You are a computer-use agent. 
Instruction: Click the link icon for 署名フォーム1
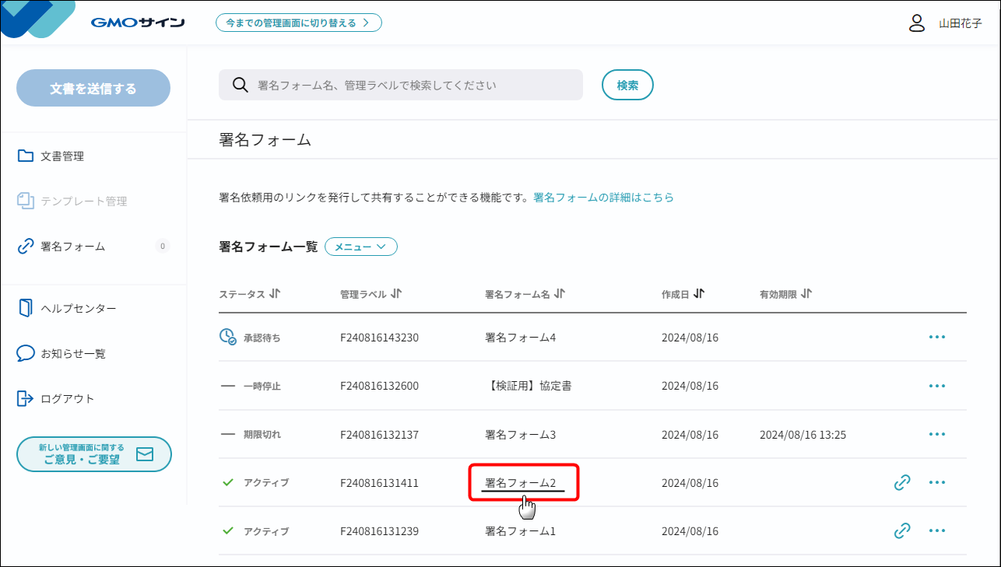[902, 531]
